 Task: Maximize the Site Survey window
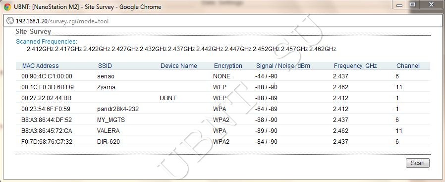pyautogui.click(x=413, y=4)
